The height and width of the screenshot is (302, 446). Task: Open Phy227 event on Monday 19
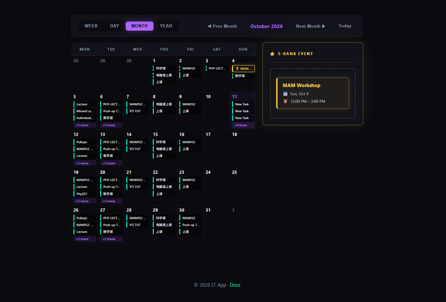85,194
